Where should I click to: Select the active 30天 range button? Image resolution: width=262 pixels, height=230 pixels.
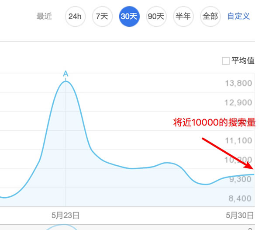coord(129,17)
